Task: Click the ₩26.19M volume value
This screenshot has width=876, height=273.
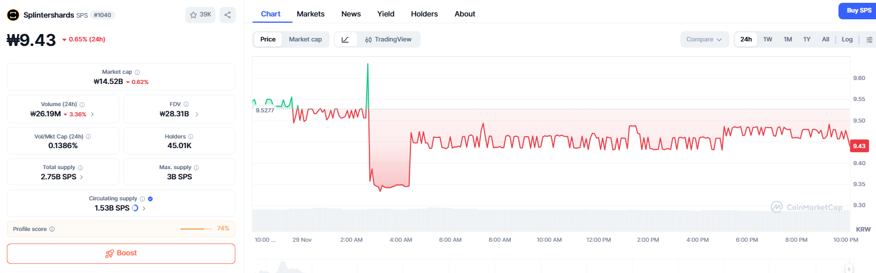Action: click(x=45, y=114)
